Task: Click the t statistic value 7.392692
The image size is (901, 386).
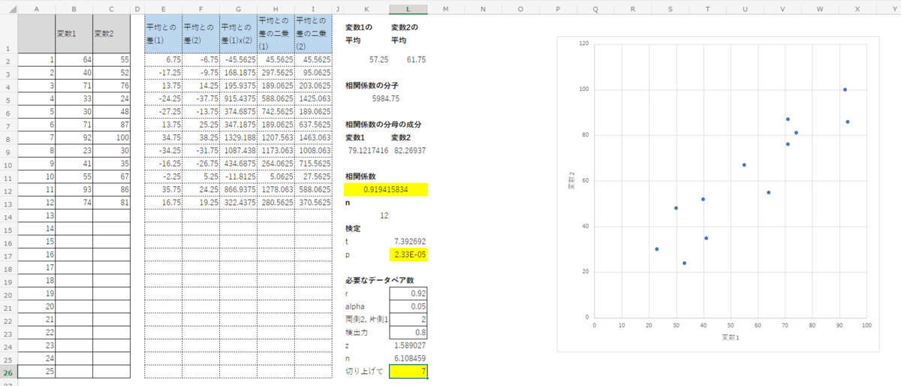Action: [408, 240]
